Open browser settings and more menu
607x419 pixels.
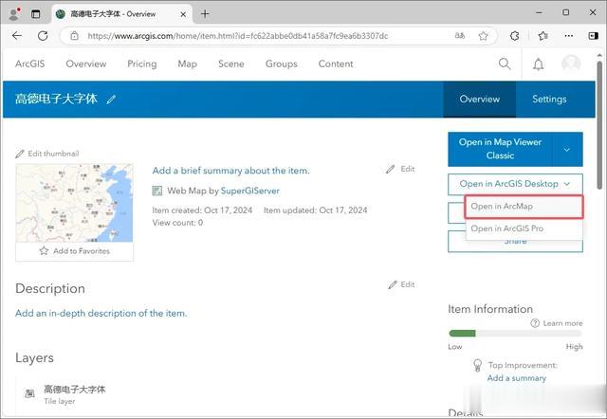[569, 36]
